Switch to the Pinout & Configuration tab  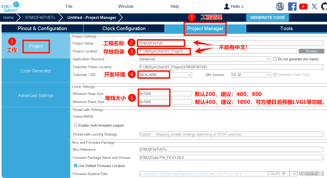pos(42,29)
